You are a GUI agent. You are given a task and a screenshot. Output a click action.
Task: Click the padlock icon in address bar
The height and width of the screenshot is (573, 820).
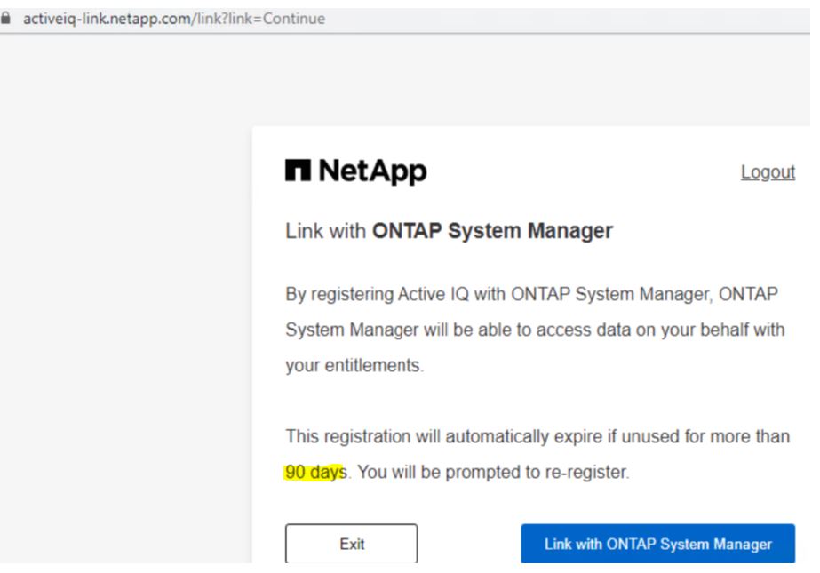(7, 19)
